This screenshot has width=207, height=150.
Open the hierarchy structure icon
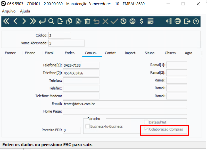coord(169,21)
